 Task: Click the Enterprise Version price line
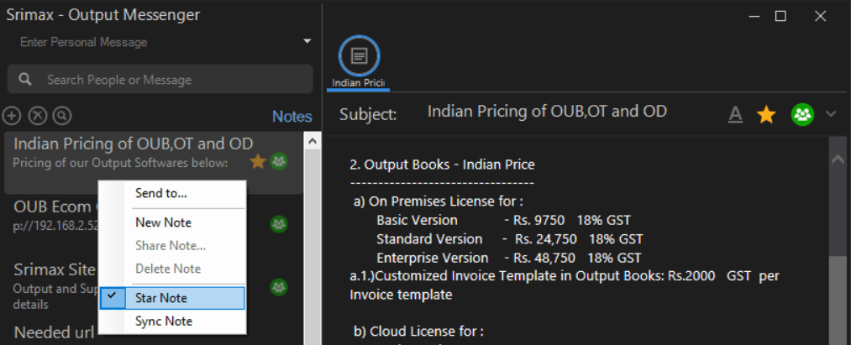509,258
